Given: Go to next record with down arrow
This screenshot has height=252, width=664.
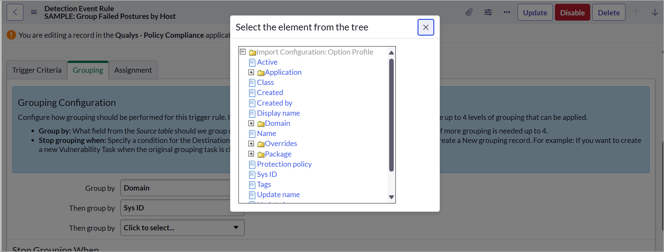Looking at the screenshot, I should [x=655, y=13].
